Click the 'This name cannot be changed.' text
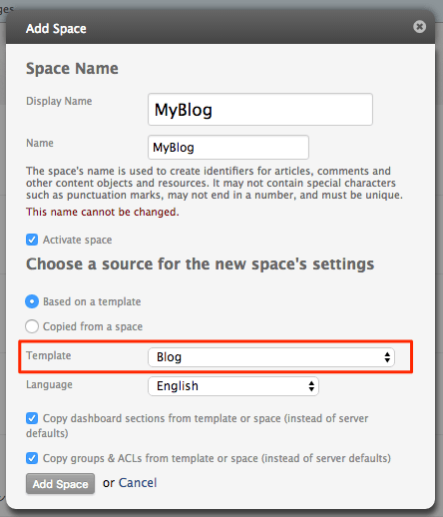The height and width of the screenshot is (517, 443). click(103, 212)
